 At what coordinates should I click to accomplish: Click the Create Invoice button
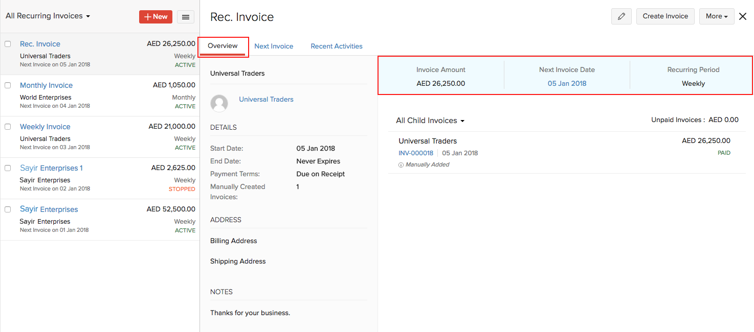click(666, 16)
